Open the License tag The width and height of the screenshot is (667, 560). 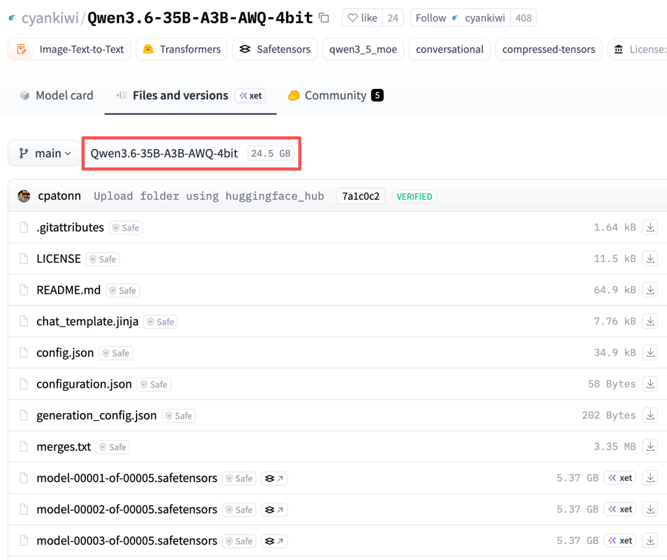click(637, 49)
